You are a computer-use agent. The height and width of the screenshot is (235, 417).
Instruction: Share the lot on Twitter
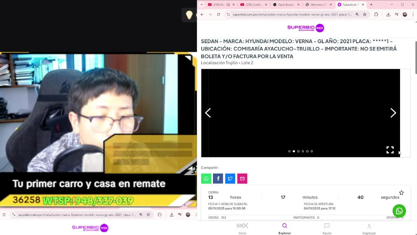tap(230, 179)
